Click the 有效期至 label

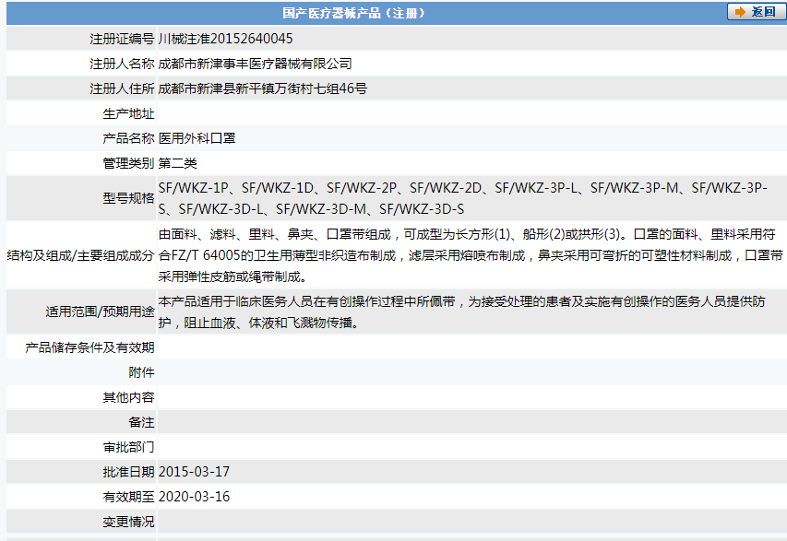pyautogui.click(x=128, y=497)
